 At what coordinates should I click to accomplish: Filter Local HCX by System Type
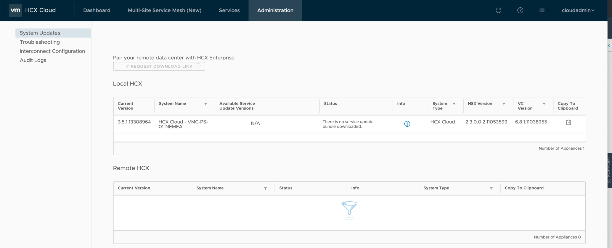454,104
